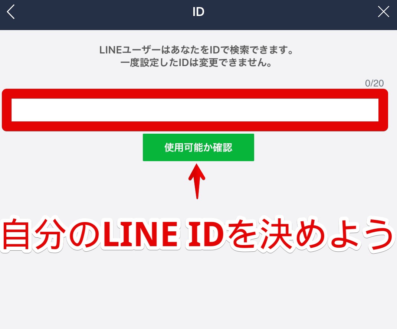The image size is (397, 329).
Task: Click the ID title in header
Action: coord(198,12)
